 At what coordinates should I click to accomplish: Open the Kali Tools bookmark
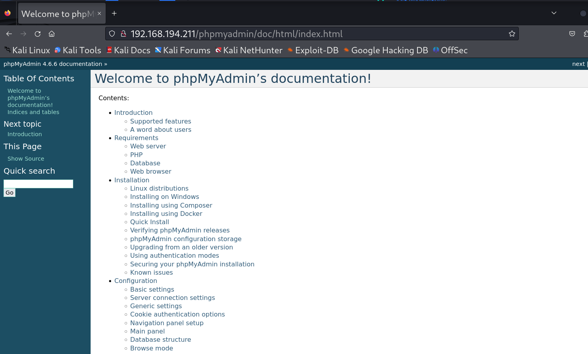tap(78, 51)
